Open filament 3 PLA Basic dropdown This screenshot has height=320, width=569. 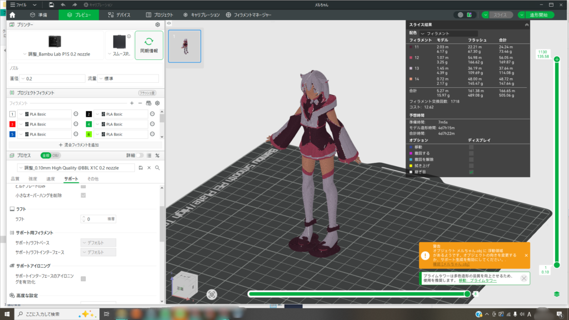(x=44, y=124)
